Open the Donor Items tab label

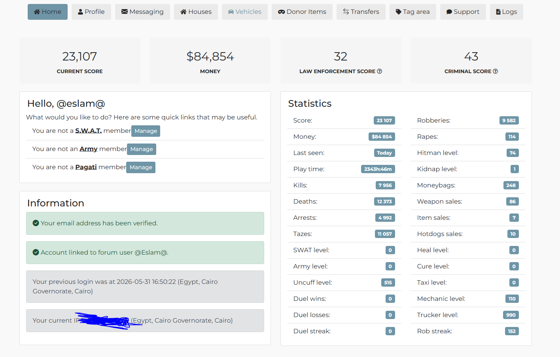[306, 12]
